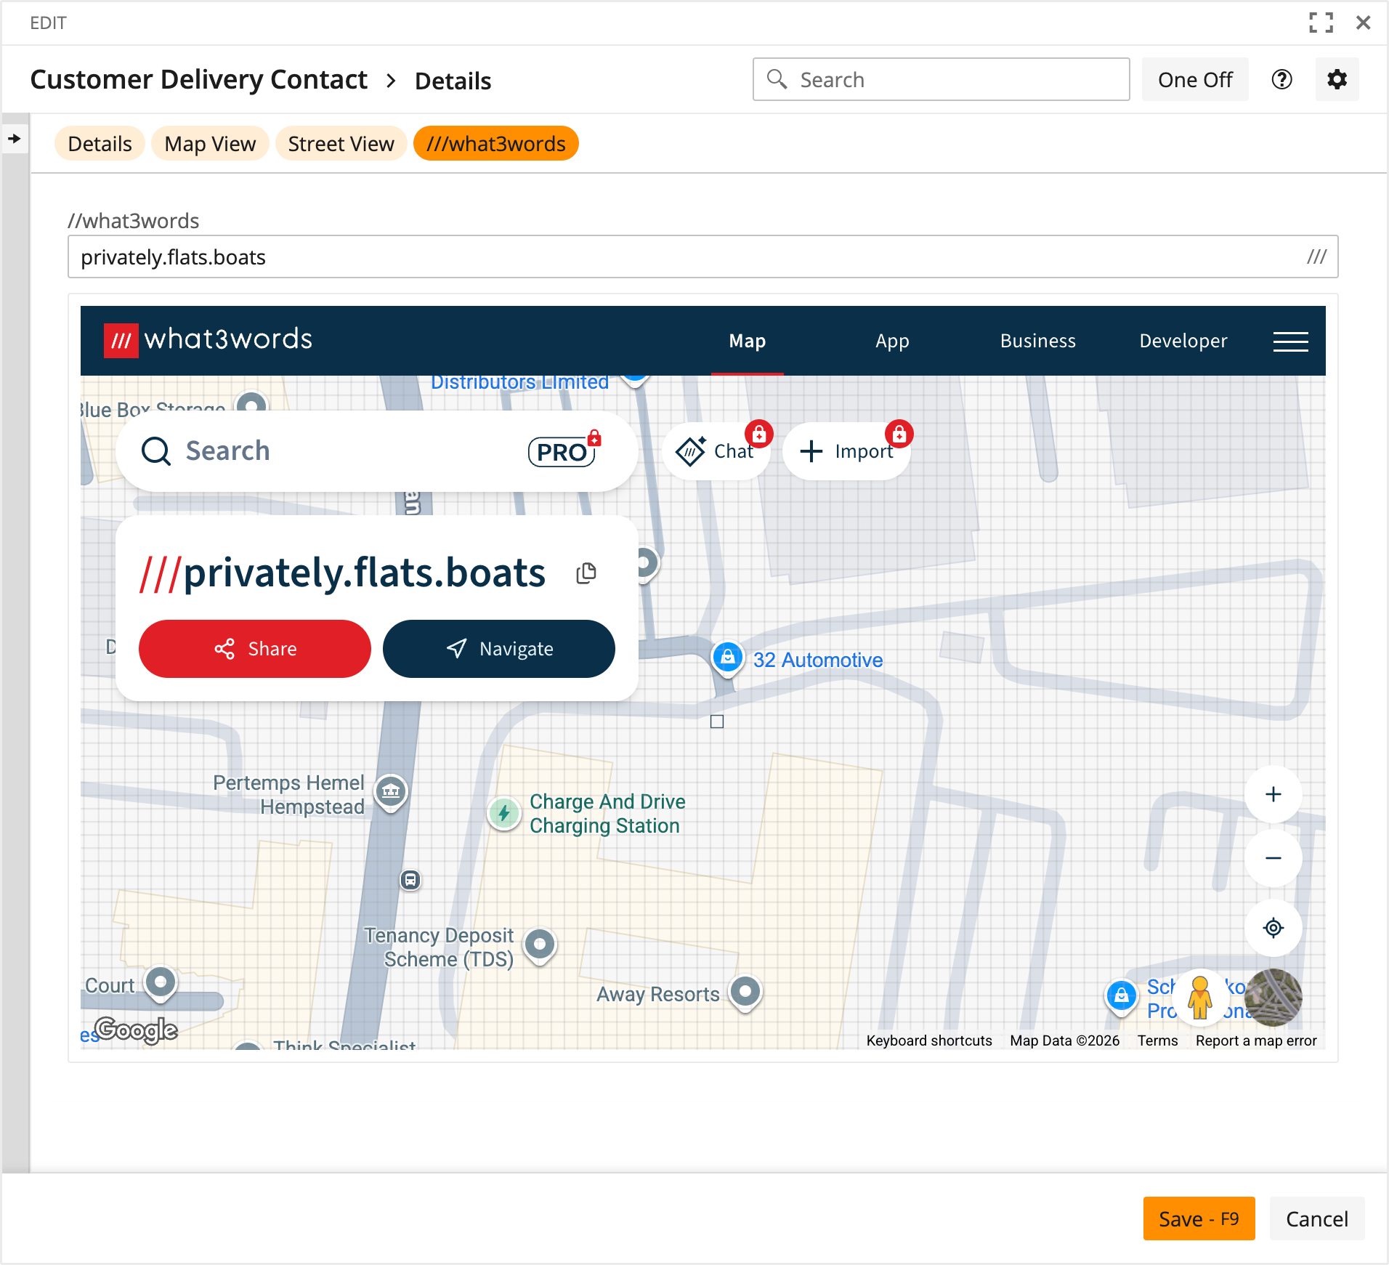Click the top Search input field
Screen dimensions: 1389x1265
[x=941, y=79]
